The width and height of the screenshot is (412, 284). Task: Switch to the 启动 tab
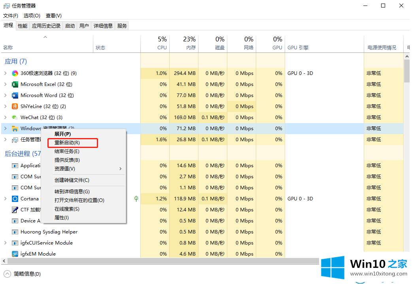(x=70, y=26)
